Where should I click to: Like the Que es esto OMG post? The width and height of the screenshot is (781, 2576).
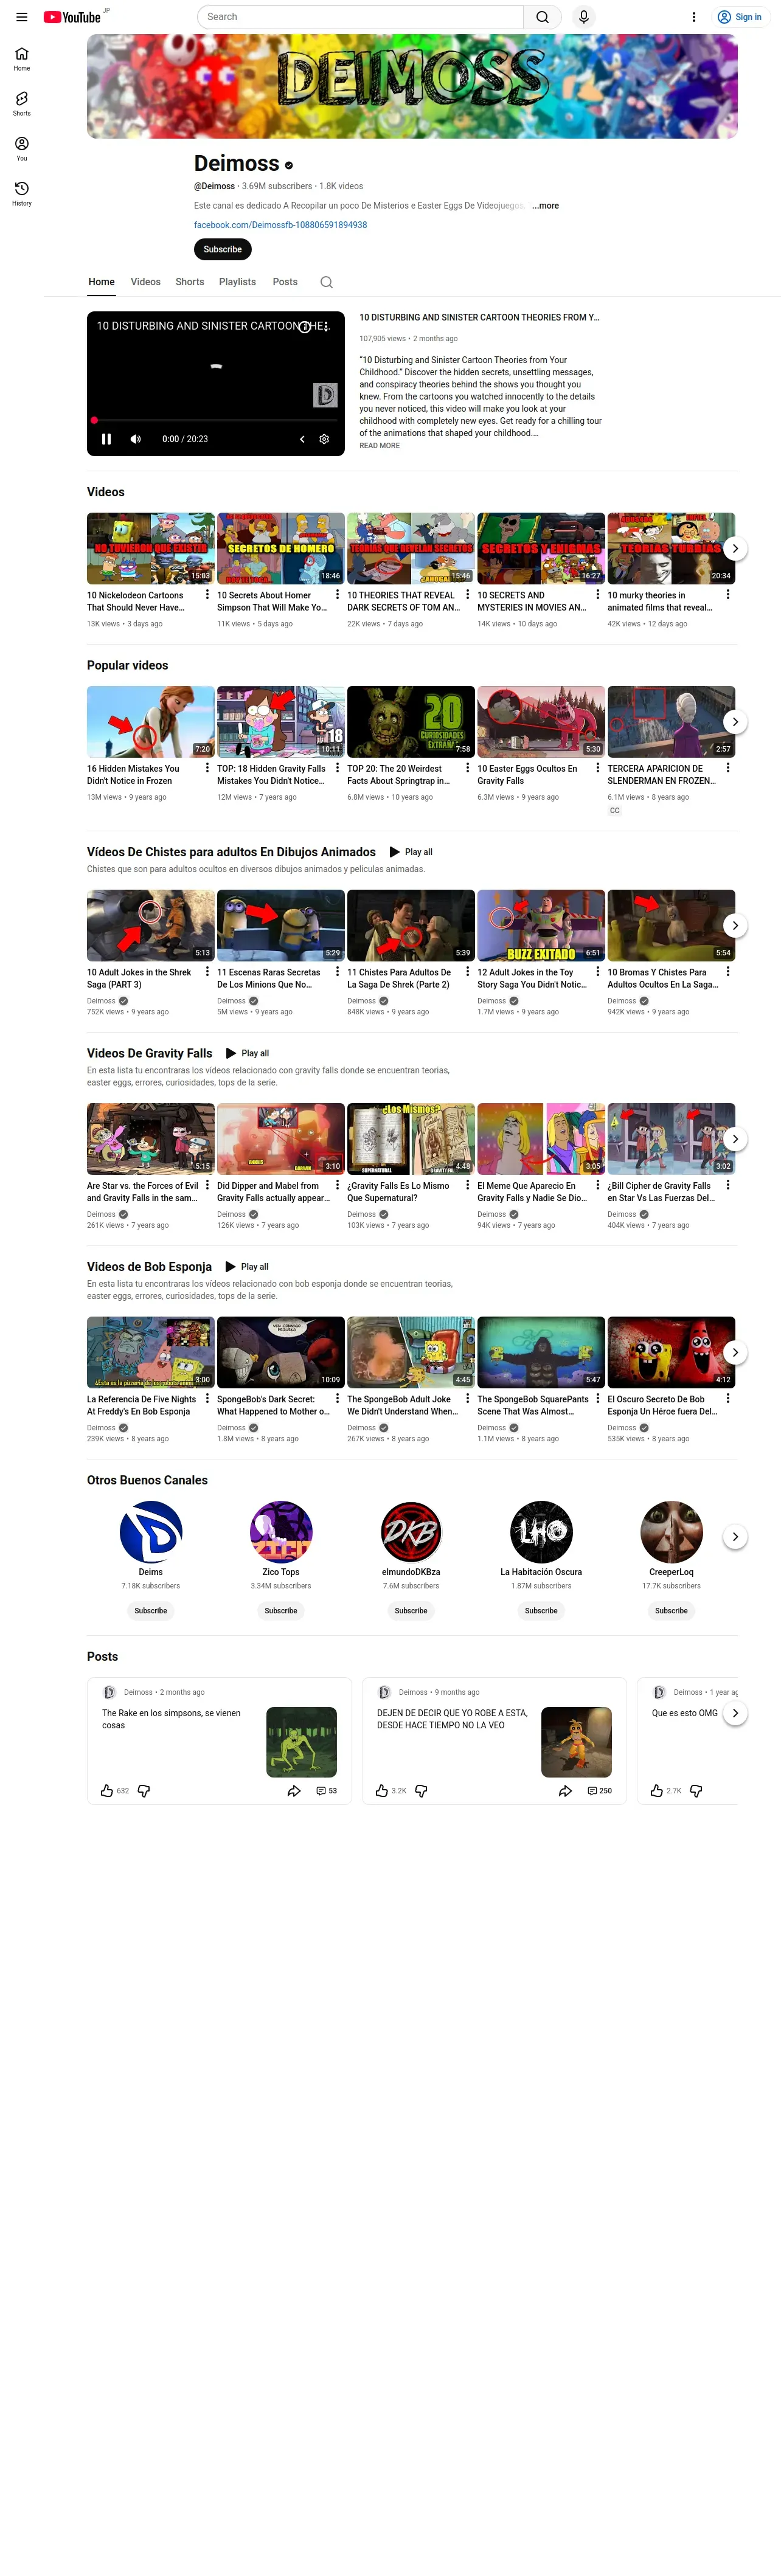coord(657,1791)
